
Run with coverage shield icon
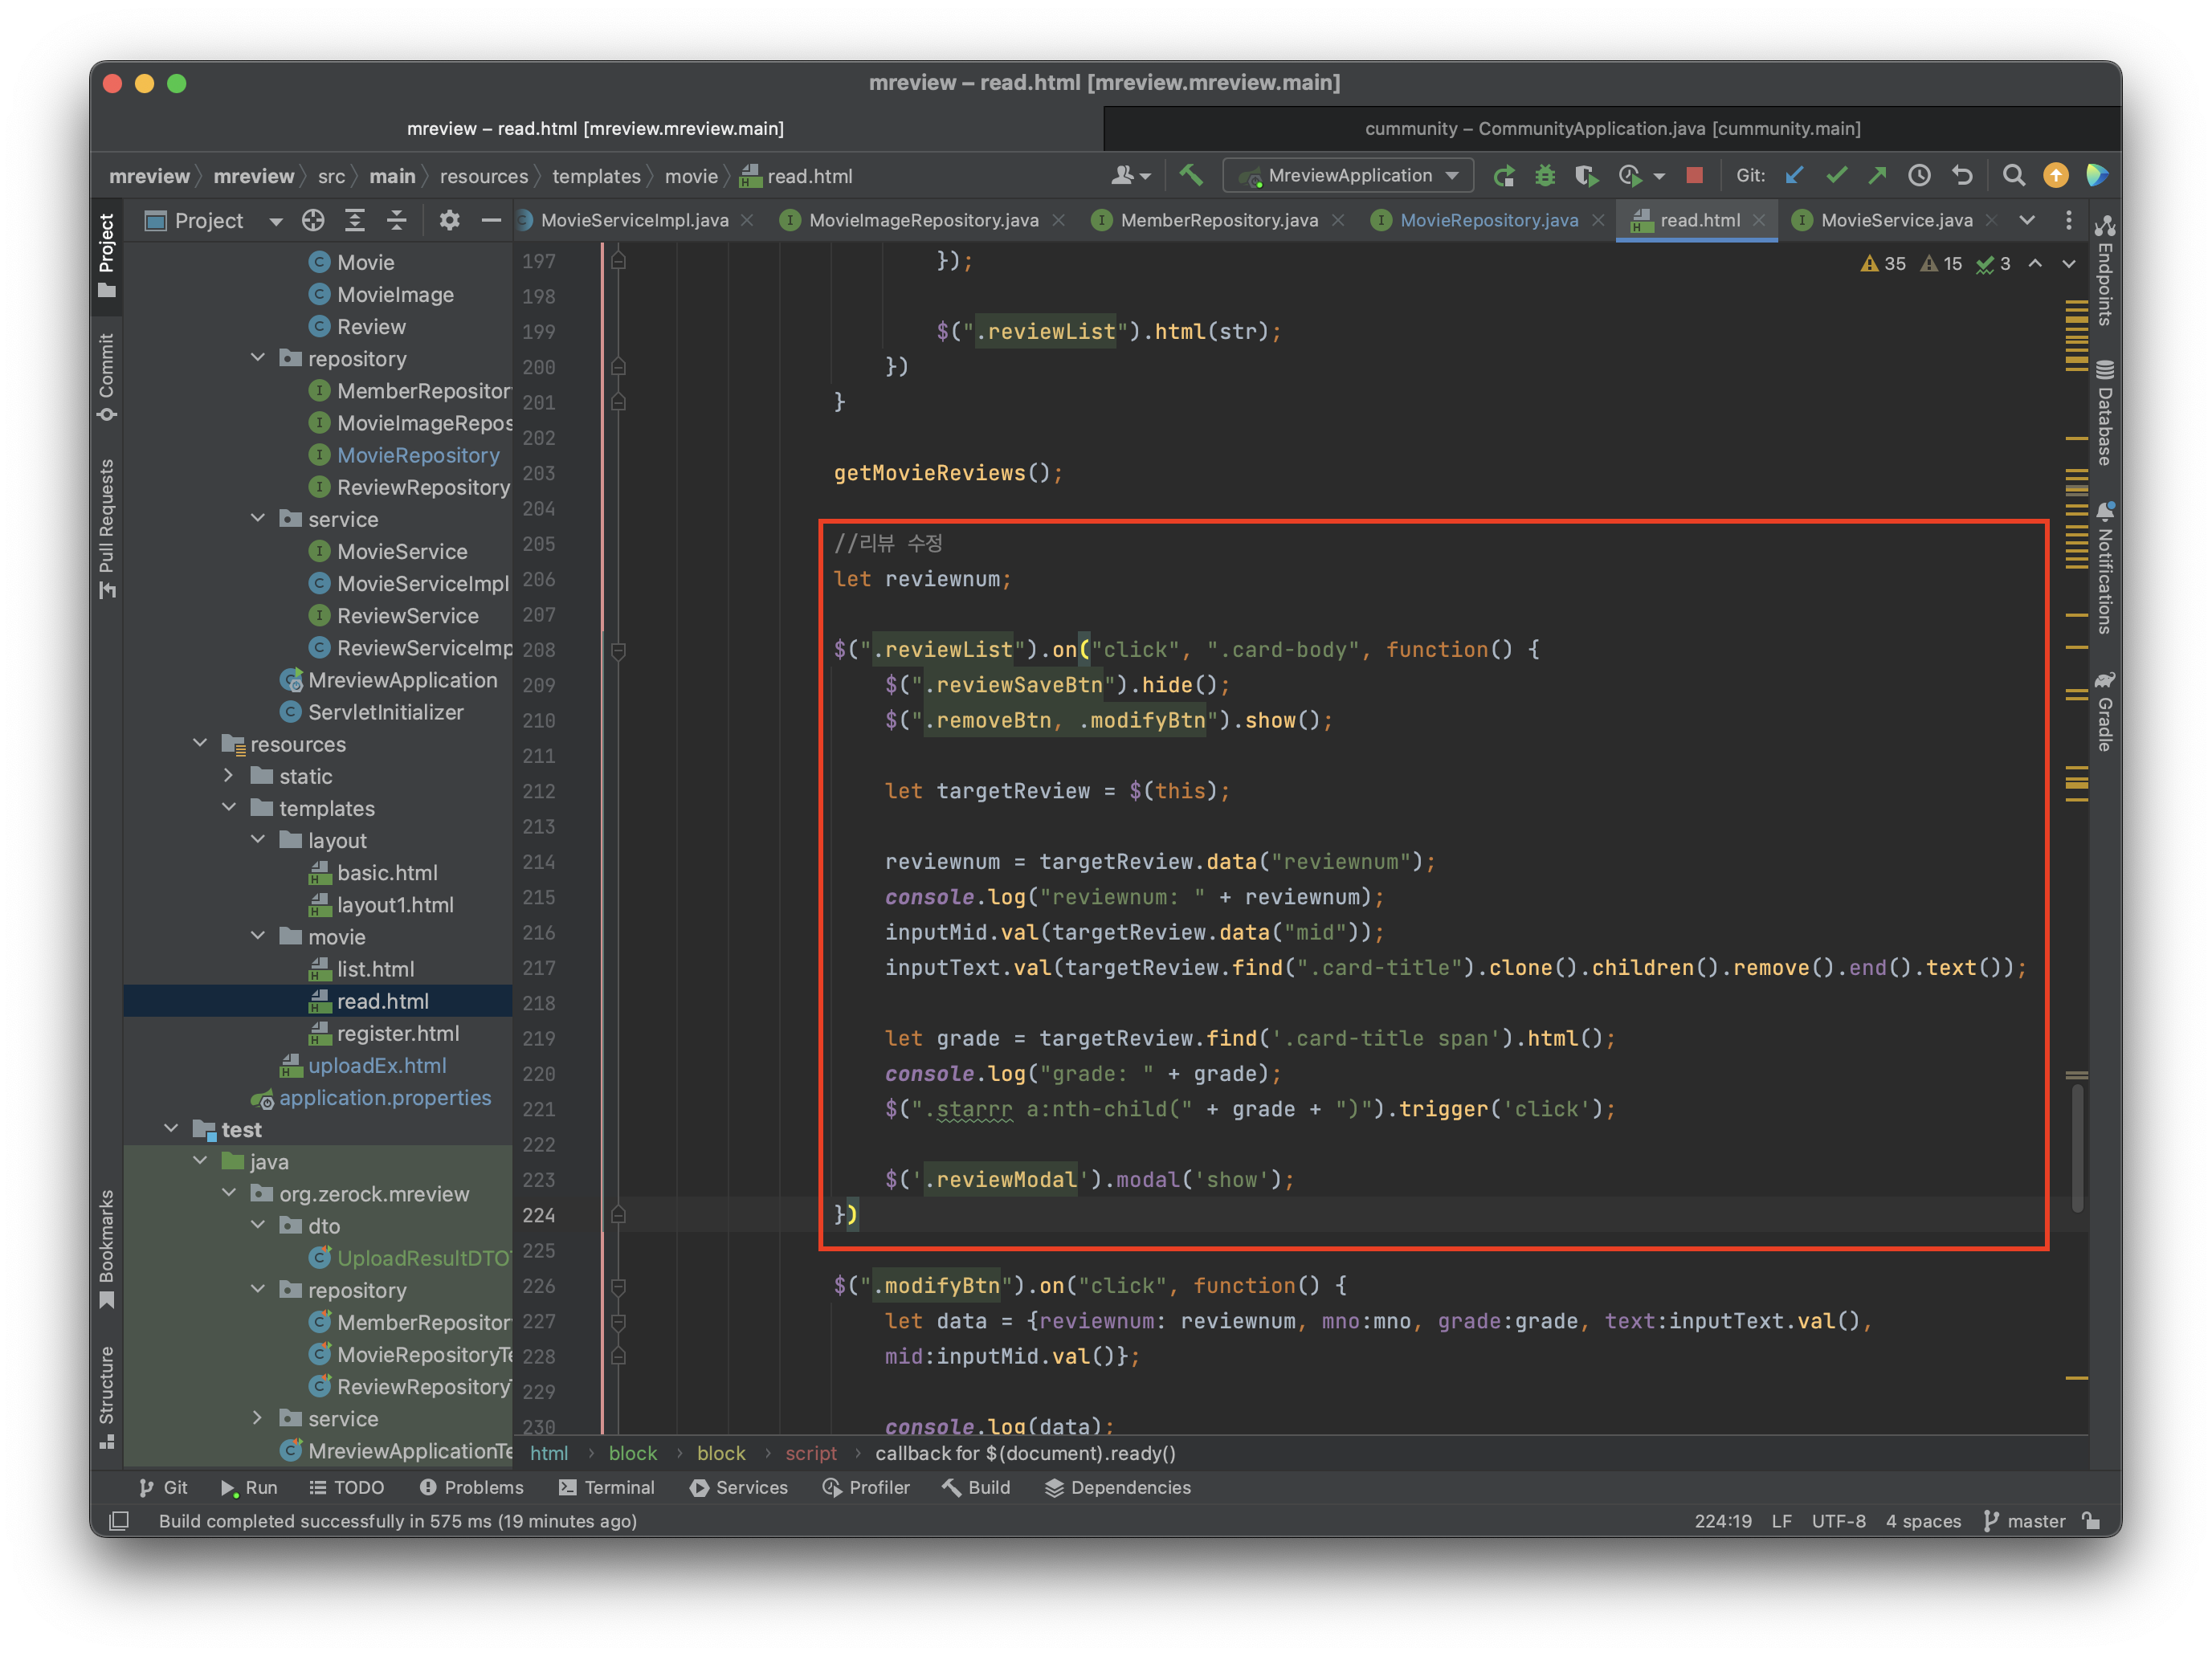pos(1586,176)
